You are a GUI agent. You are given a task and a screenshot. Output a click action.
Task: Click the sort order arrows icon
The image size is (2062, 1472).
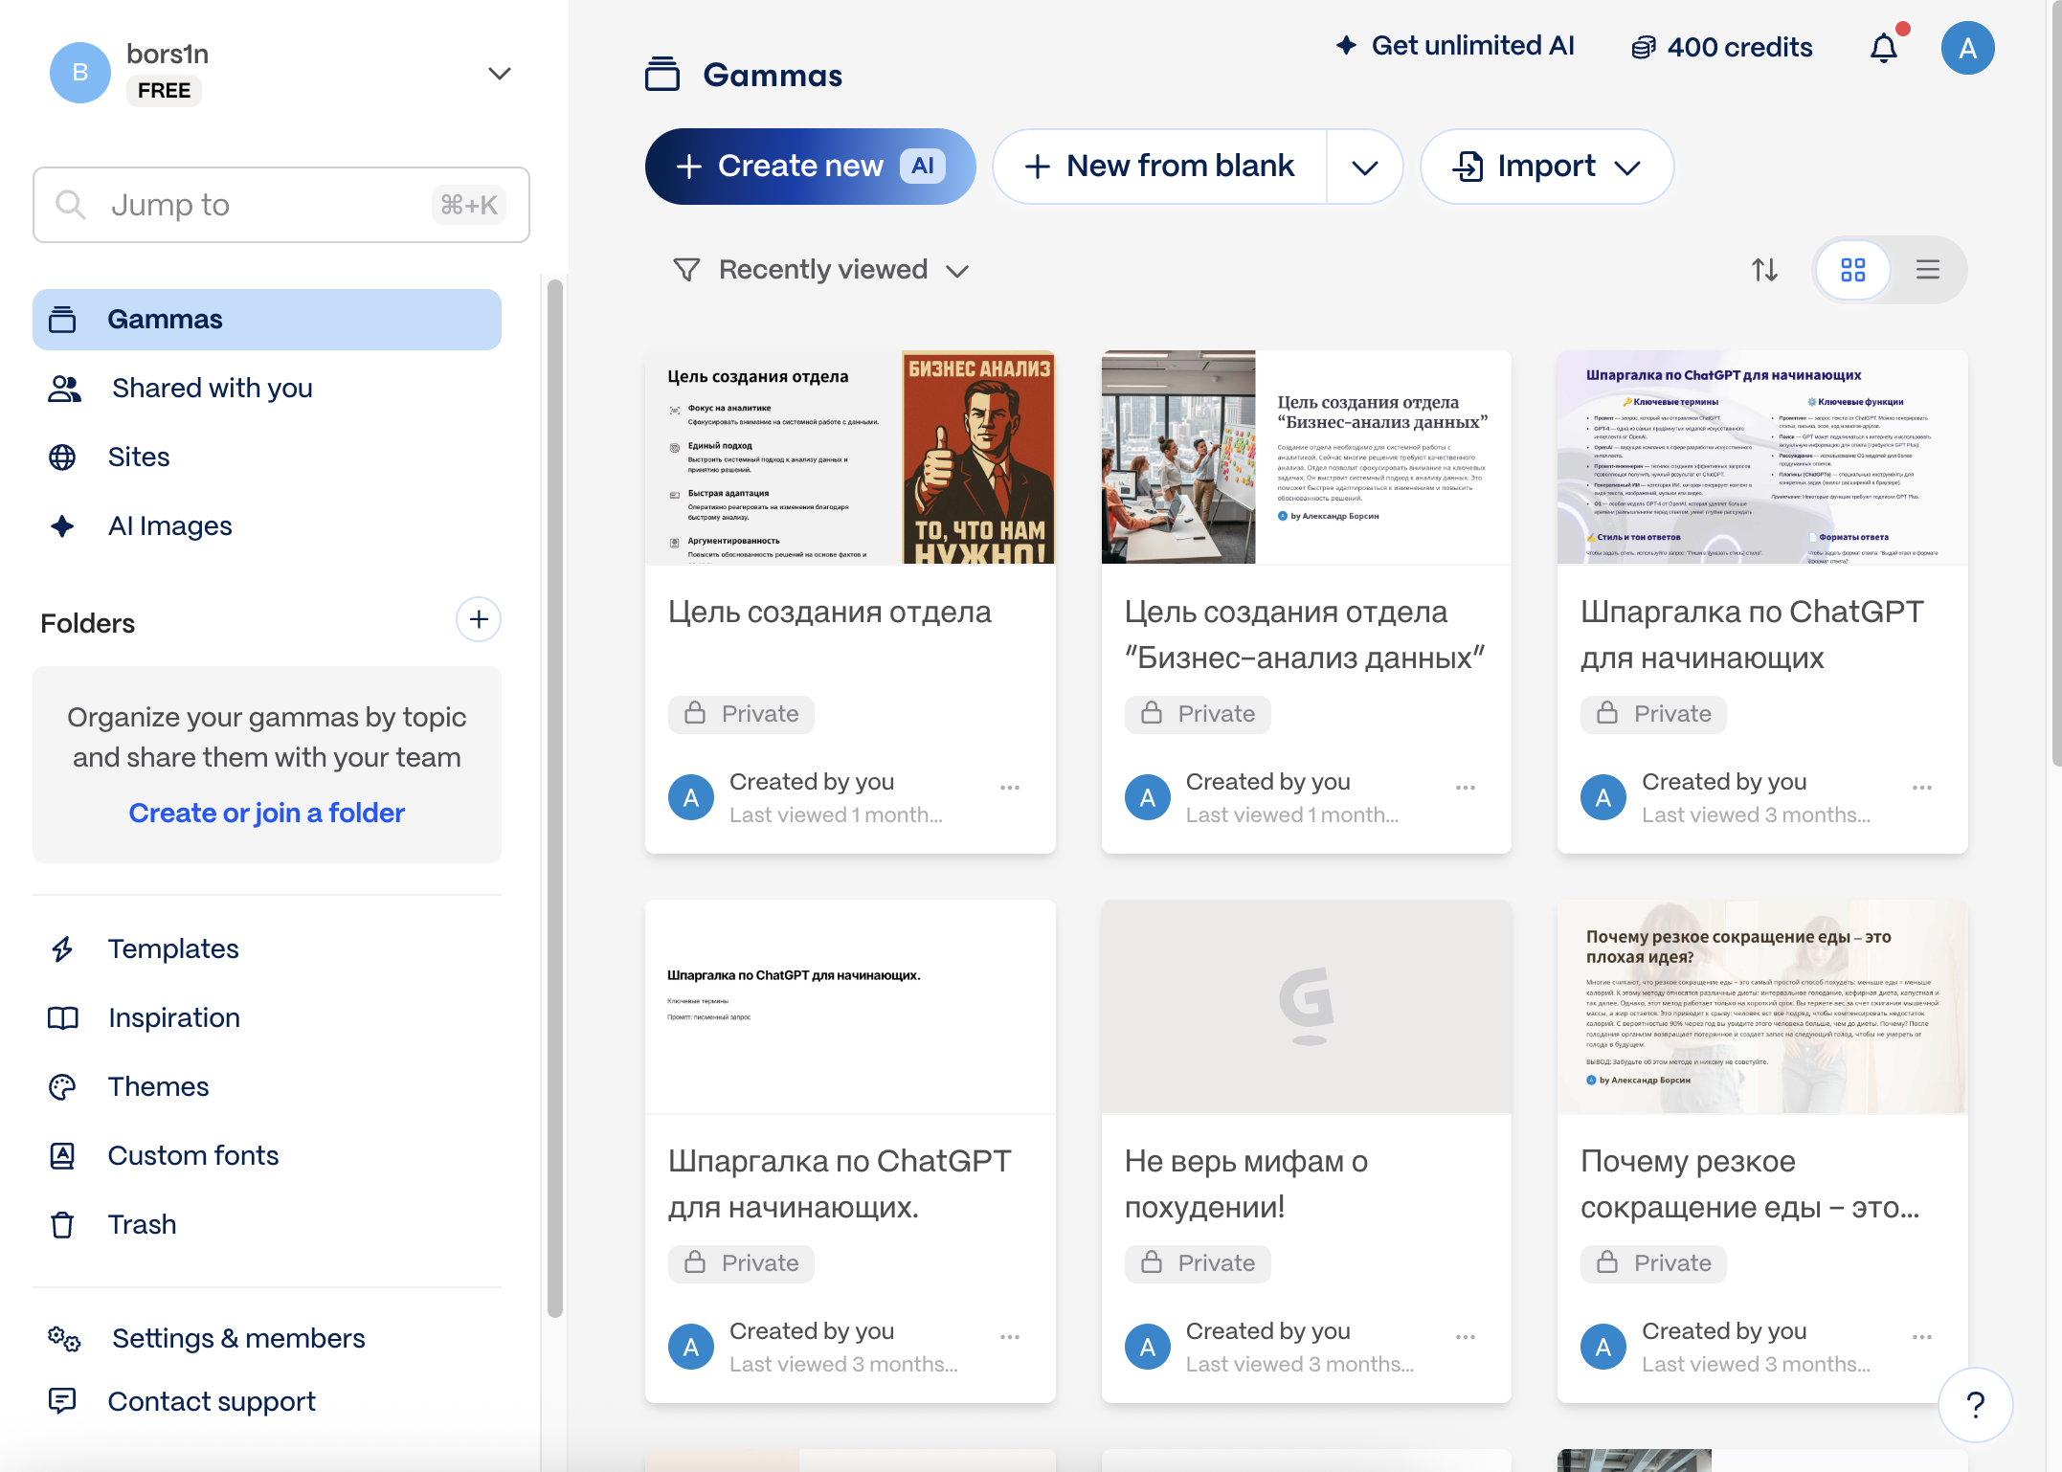click(x=1764, y=270)
